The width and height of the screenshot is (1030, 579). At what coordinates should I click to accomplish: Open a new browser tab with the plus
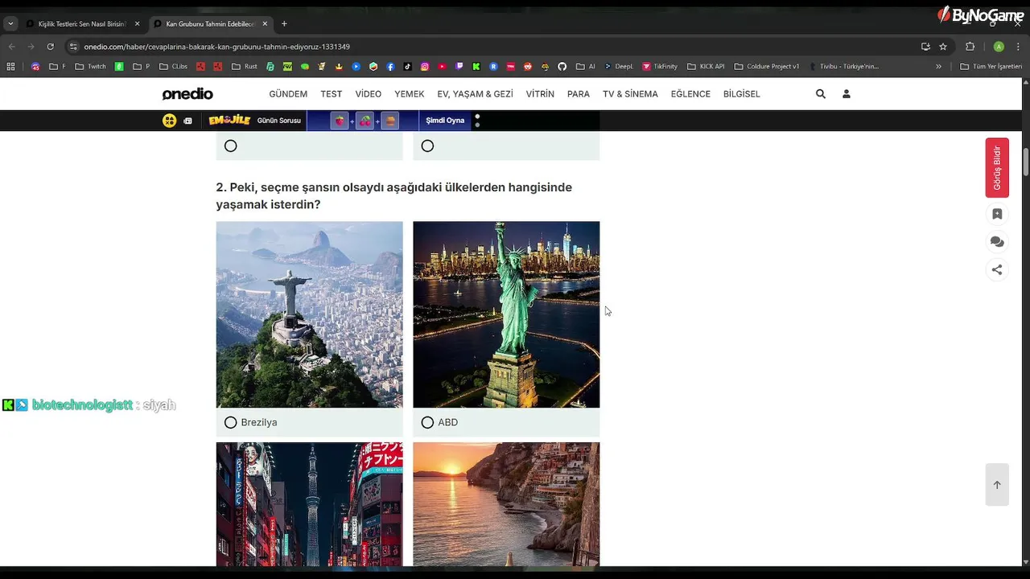284,24
